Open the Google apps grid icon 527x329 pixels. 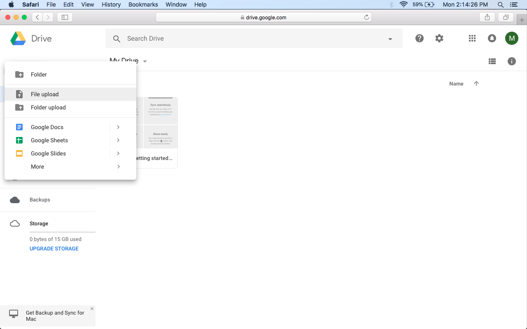(x=472, y=38)
